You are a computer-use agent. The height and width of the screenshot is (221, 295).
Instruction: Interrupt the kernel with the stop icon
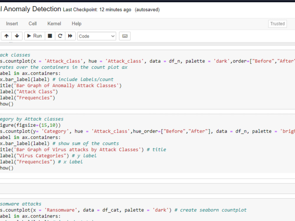coord(50,36)
